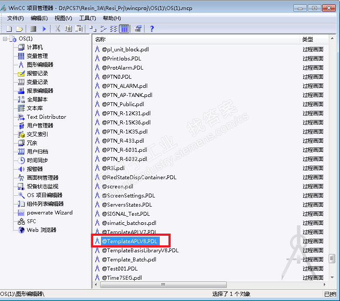Select @ScreenSettings.PDL file

[128, 196]
